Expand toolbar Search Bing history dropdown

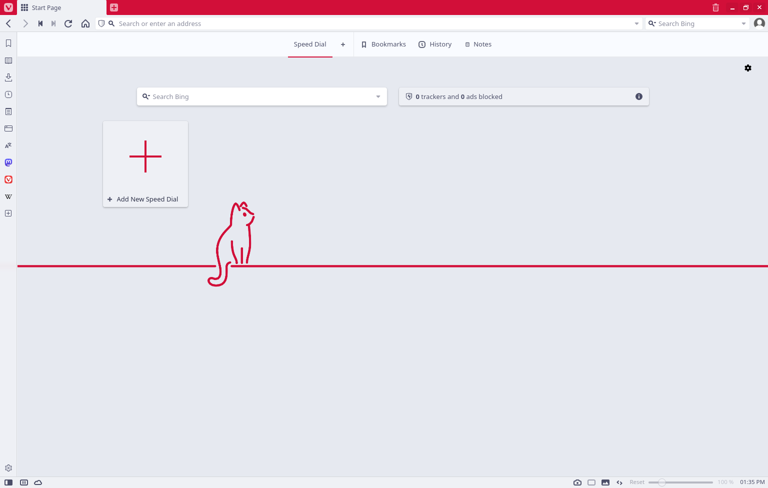pos(743,23)
